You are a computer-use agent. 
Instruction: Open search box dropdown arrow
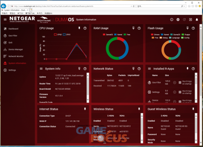pyautogui.click(x=184, y=6)
